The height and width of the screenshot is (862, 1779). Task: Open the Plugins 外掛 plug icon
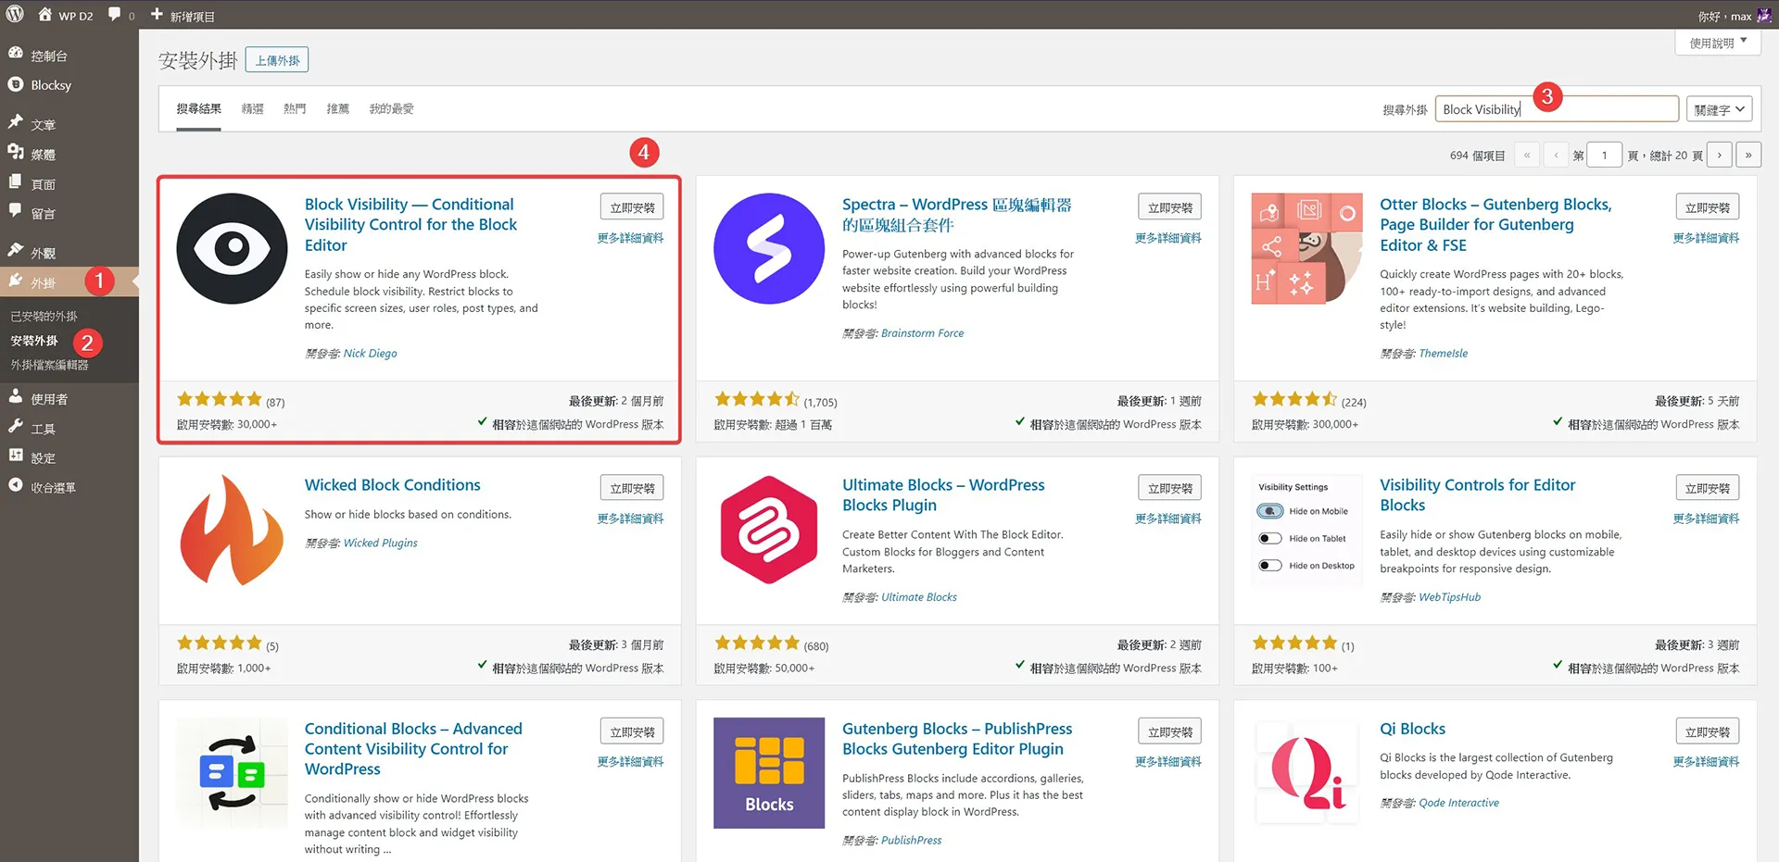pos(16,281)
